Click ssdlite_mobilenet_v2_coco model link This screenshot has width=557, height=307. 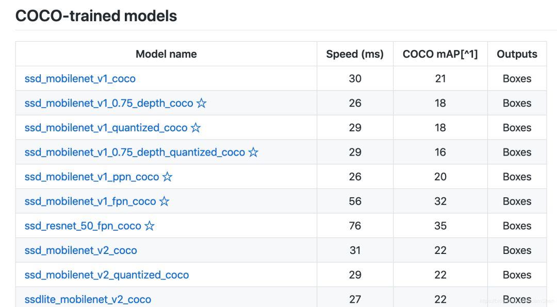[x=88, y=299]
